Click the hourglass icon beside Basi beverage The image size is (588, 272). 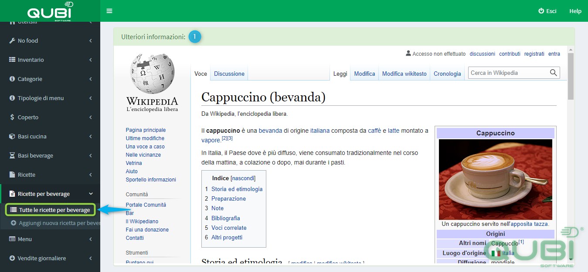point(12,155)
